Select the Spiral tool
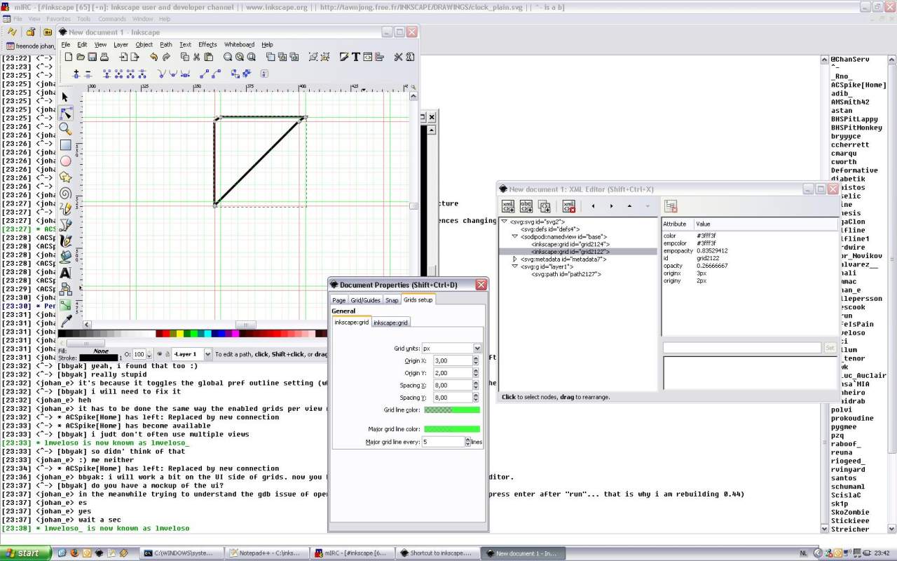Viewport: 897px width, 561px height. (65, 194)
